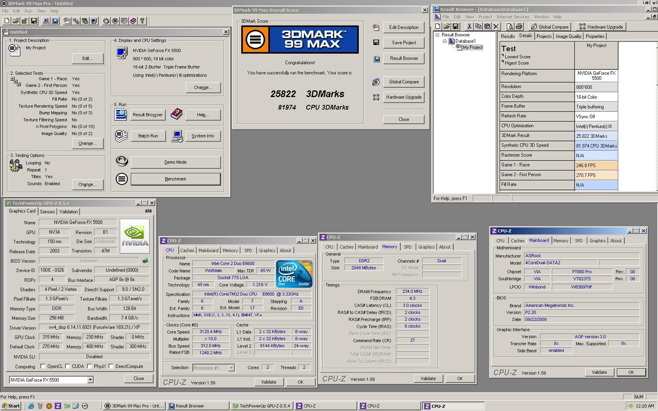The height and width of the screenshot is (411, 658).
Task: Click Demo Mode icon in 3DMark toolbar
Action: click(x=106, y=21)
